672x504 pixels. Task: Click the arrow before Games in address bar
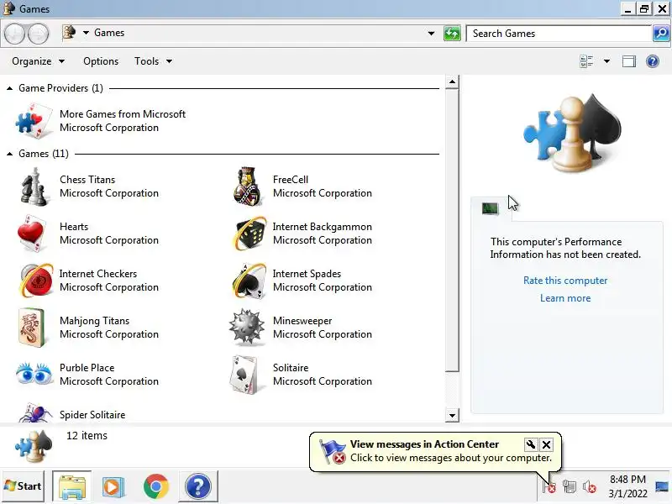click(86, 33)
